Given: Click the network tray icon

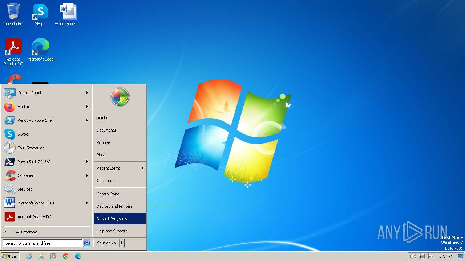Looking at the screenshot, I should tap(421, 256).
